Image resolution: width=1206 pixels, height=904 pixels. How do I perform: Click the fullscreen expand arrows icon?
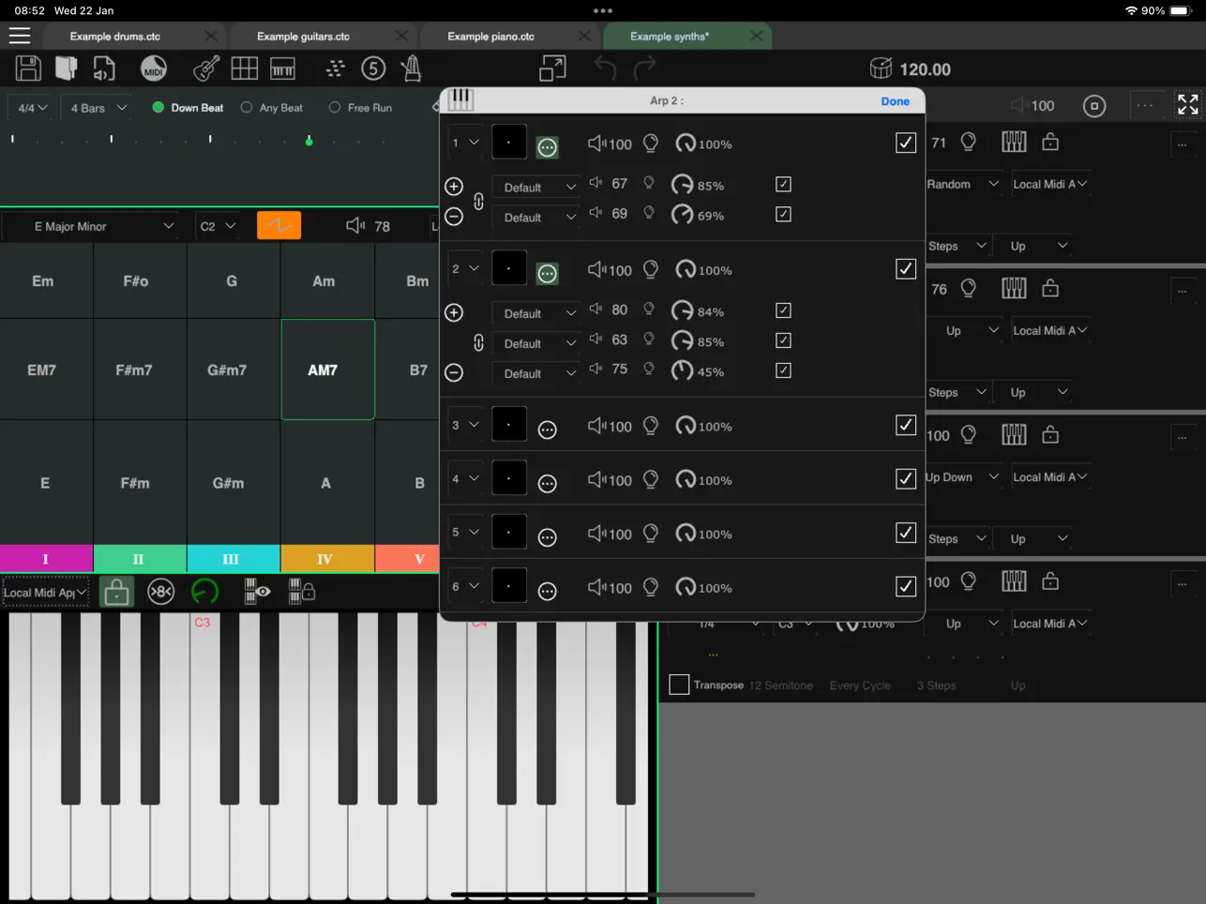click(1188, 104)
